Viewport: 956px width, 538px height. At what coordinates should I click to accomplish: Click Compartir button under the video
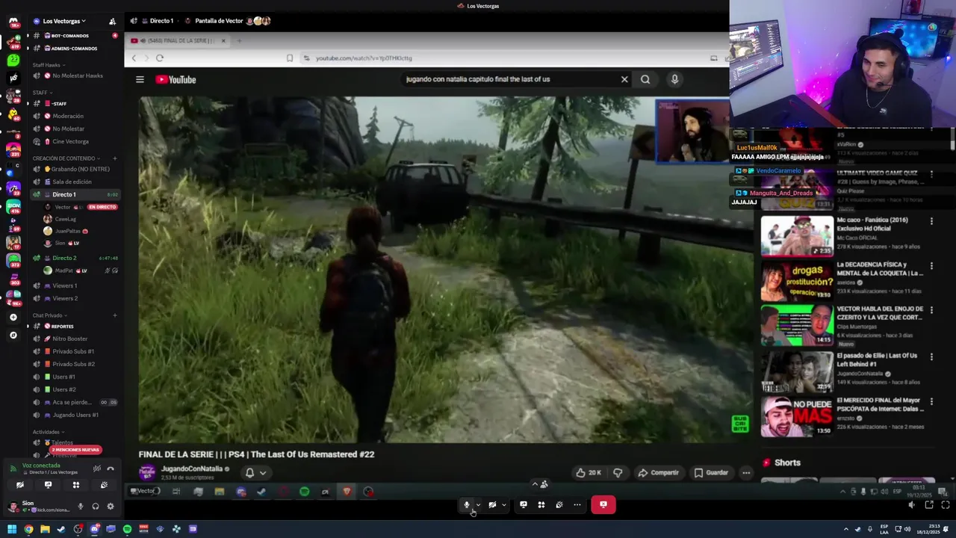click(658, 472)
